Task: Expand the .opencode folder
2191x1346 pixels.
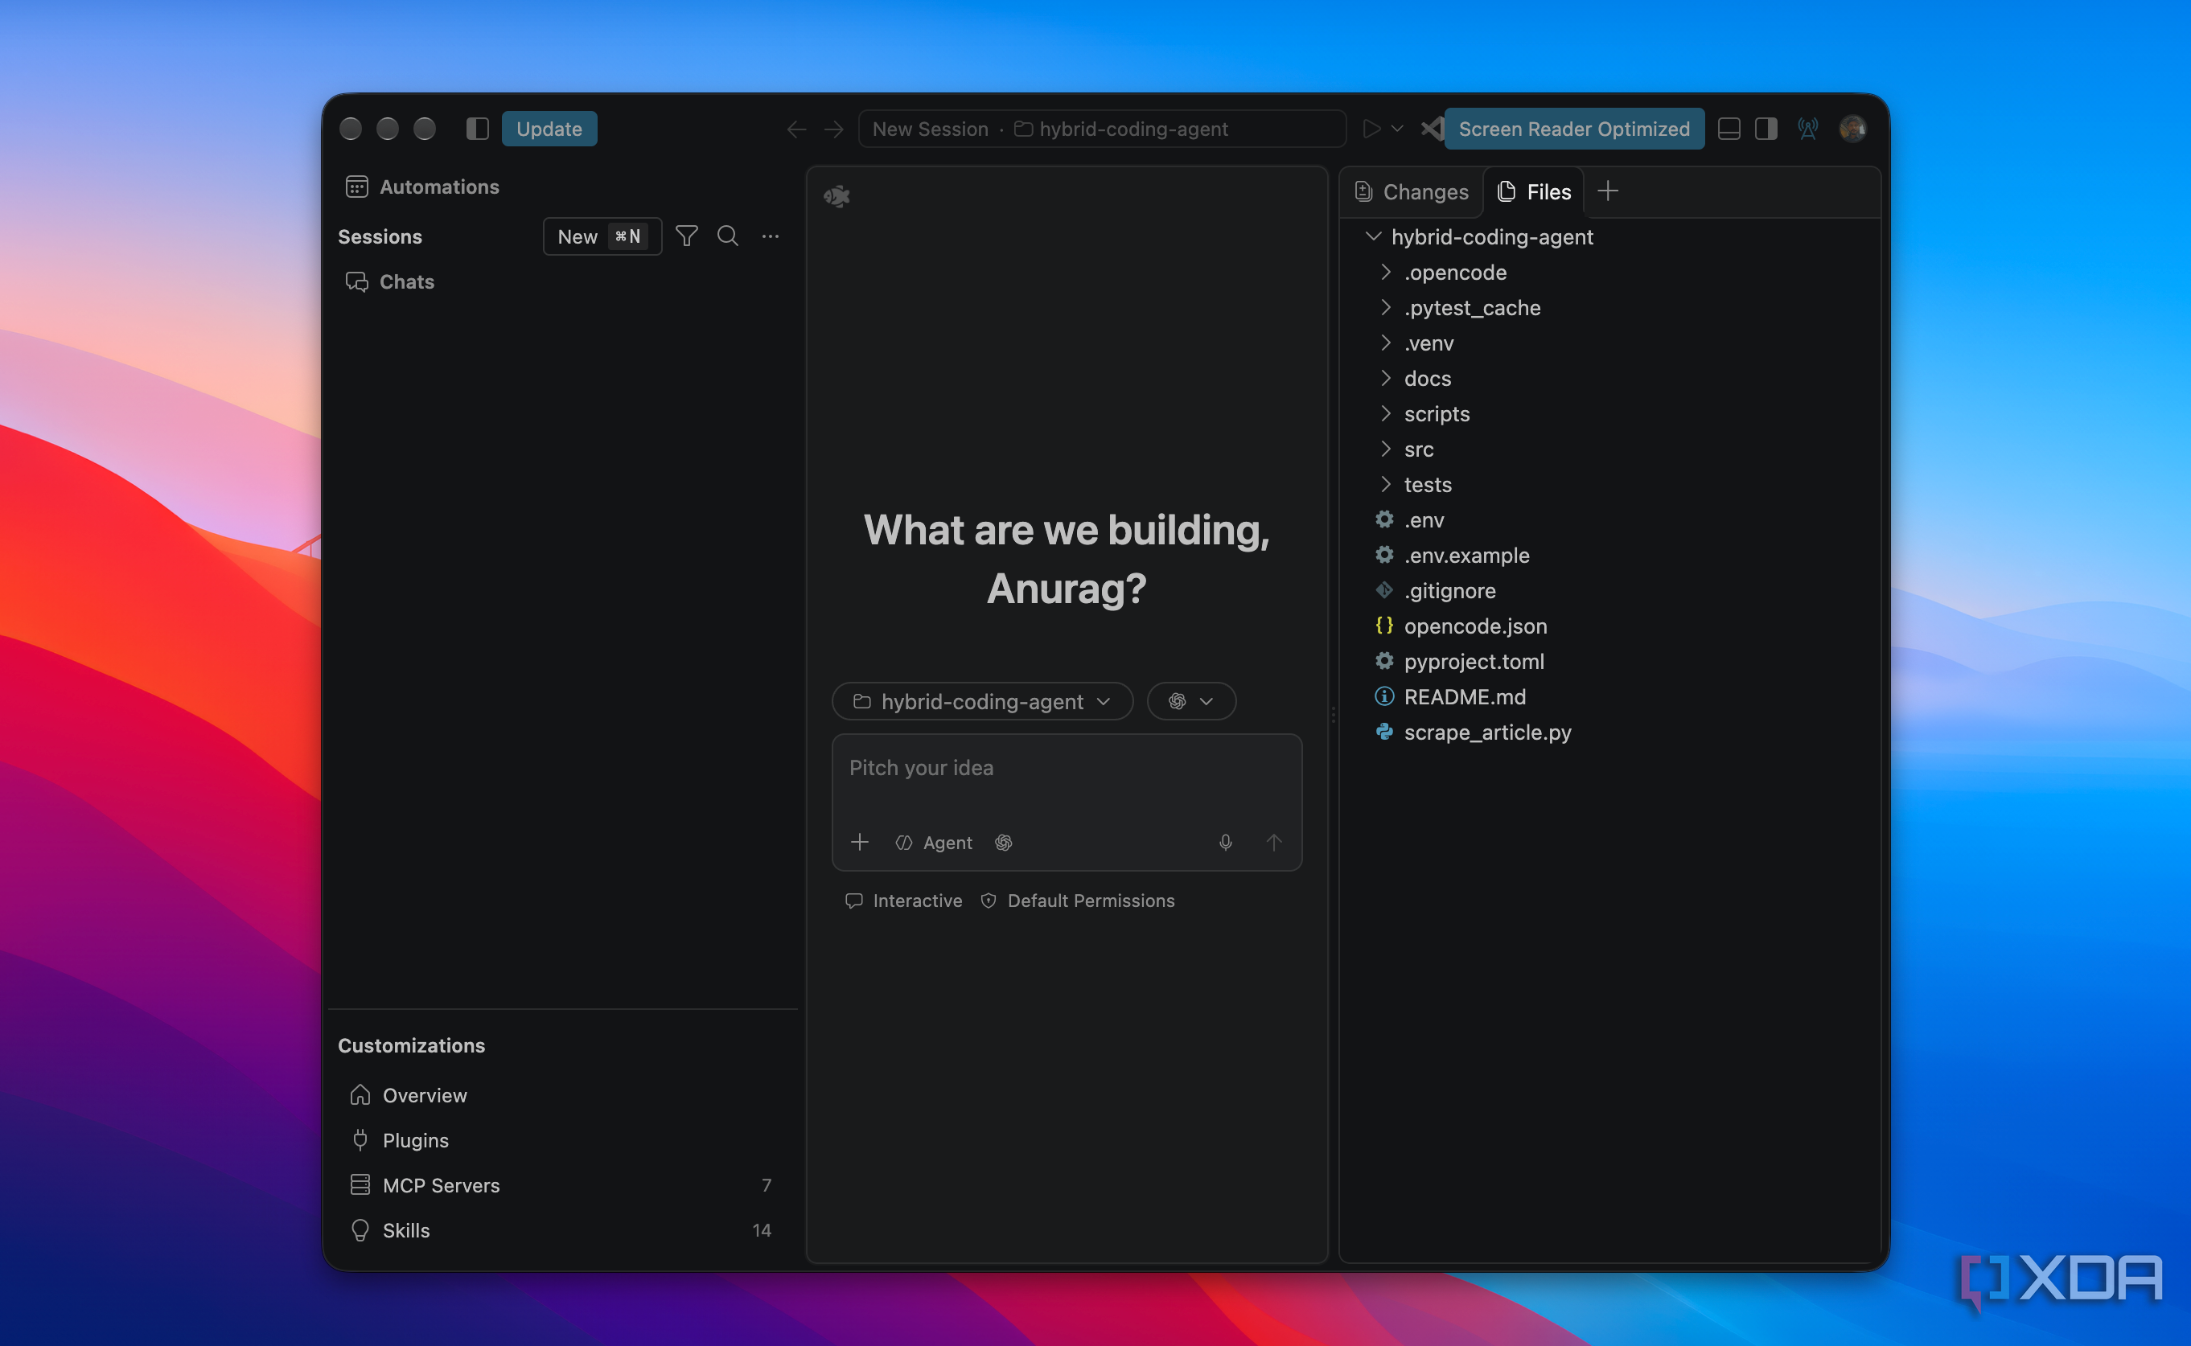Action: (1385, 272)
